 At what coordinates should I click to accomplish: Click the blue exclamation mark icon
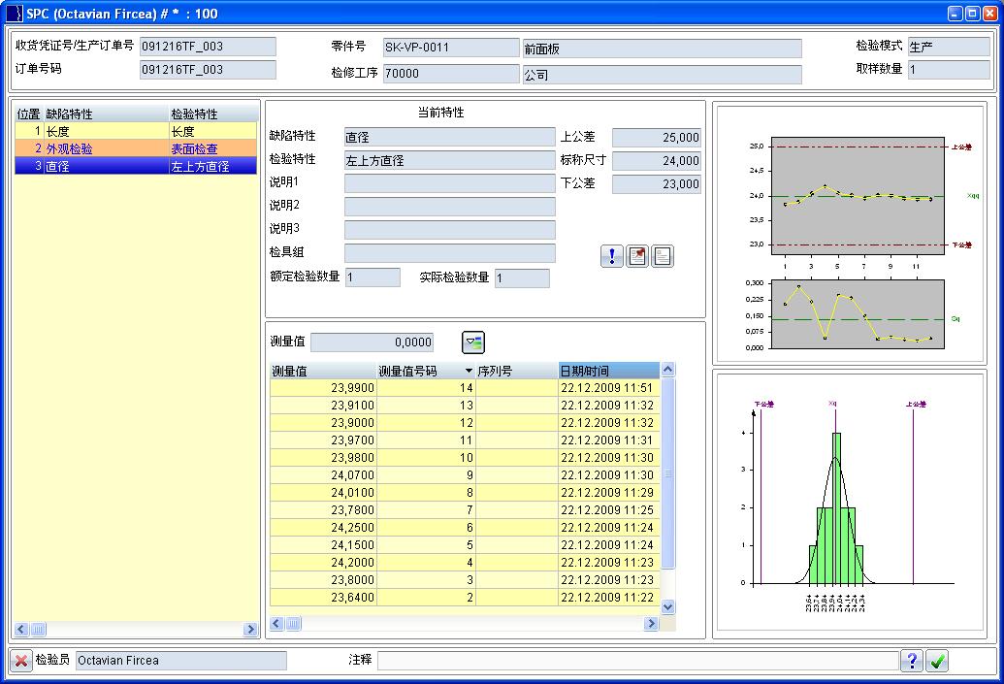point(612,256)
